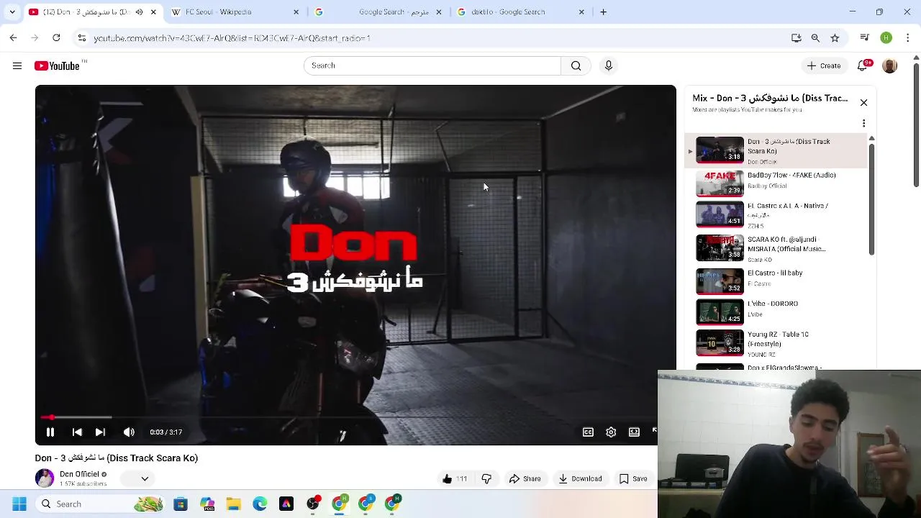Open Mix playlist three-dot options menu
921x518 pixels.
click(x=863, y=124)
